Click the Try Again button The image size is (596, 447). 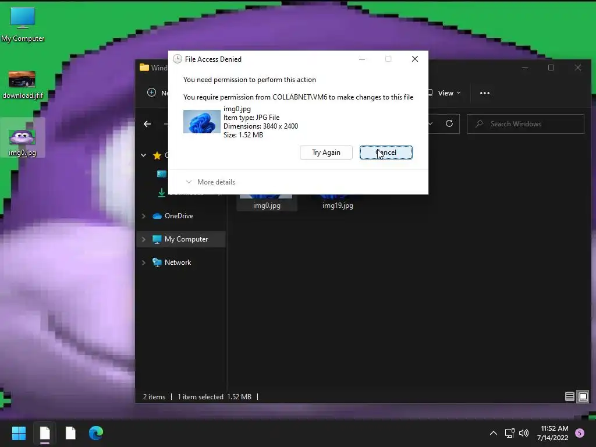pyautogui.click(x=326, y=152)
